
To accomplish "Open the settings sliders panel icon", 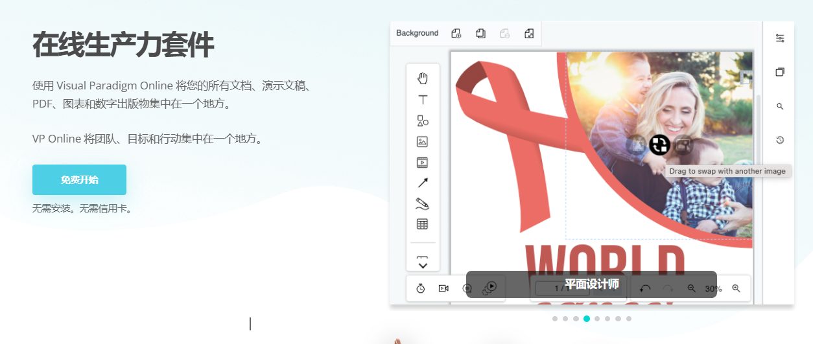I will [x=780, y=38].
